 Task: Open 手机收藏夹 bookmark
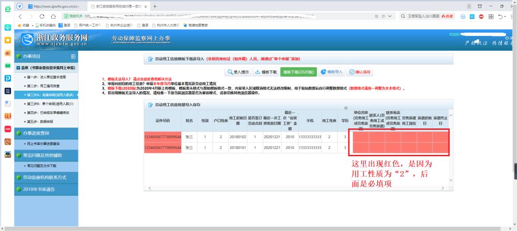click(x=45, y=25)
